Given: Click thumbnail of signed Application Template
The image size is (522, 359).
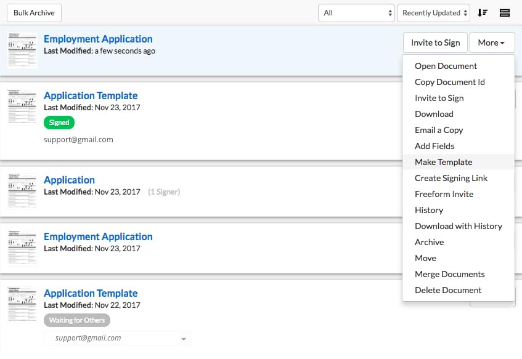Looking at the screenshot, I should [x=22, y=107].
